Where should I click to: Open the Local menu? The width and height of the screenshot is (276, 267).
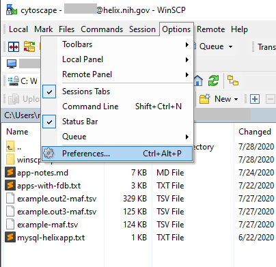18,29
